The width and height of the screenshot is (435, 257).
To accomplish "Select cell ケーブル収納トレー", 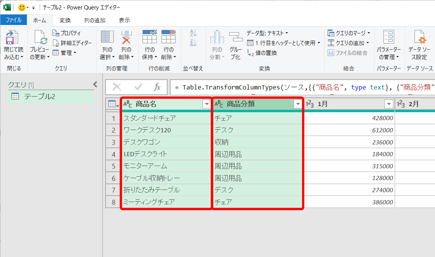I will point(166,178).
